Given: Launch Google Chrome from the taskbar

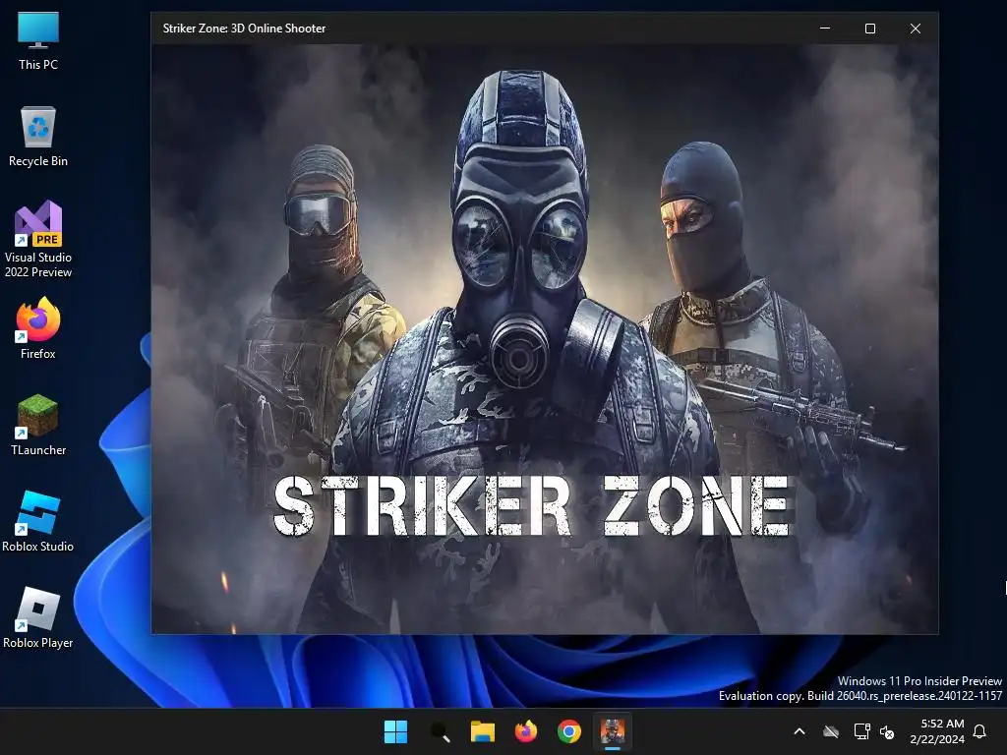Looking at the screenshot, I should pyautogui.click(x=569, y=731).
